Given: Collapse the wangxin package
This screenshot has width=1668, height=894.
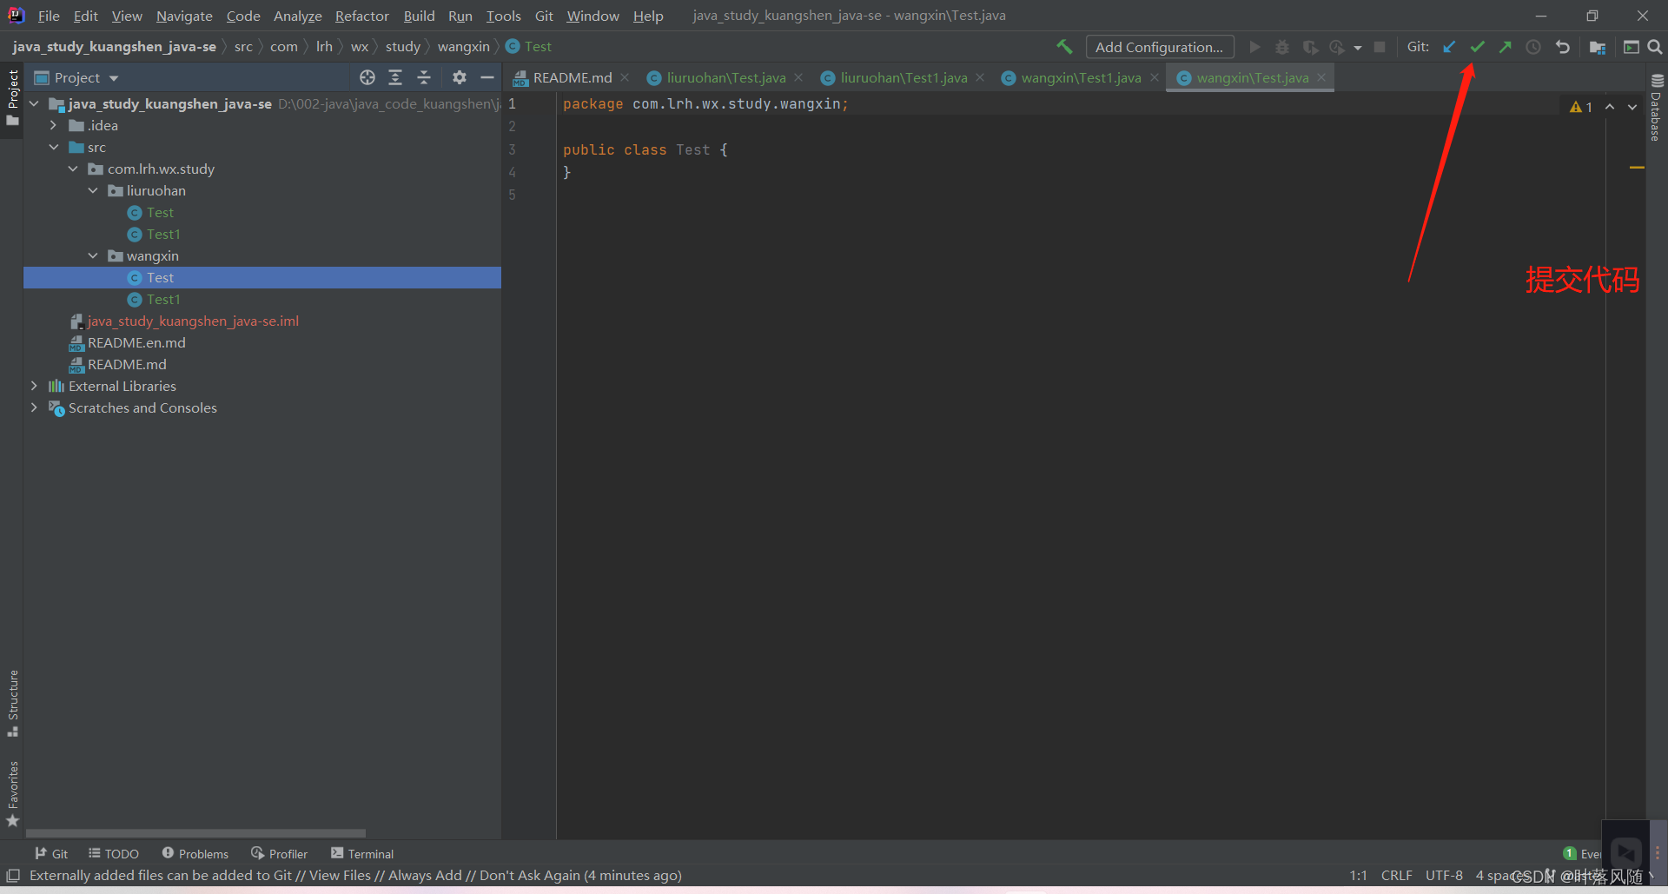Looking at the screenshot, I should pos(93,255).
